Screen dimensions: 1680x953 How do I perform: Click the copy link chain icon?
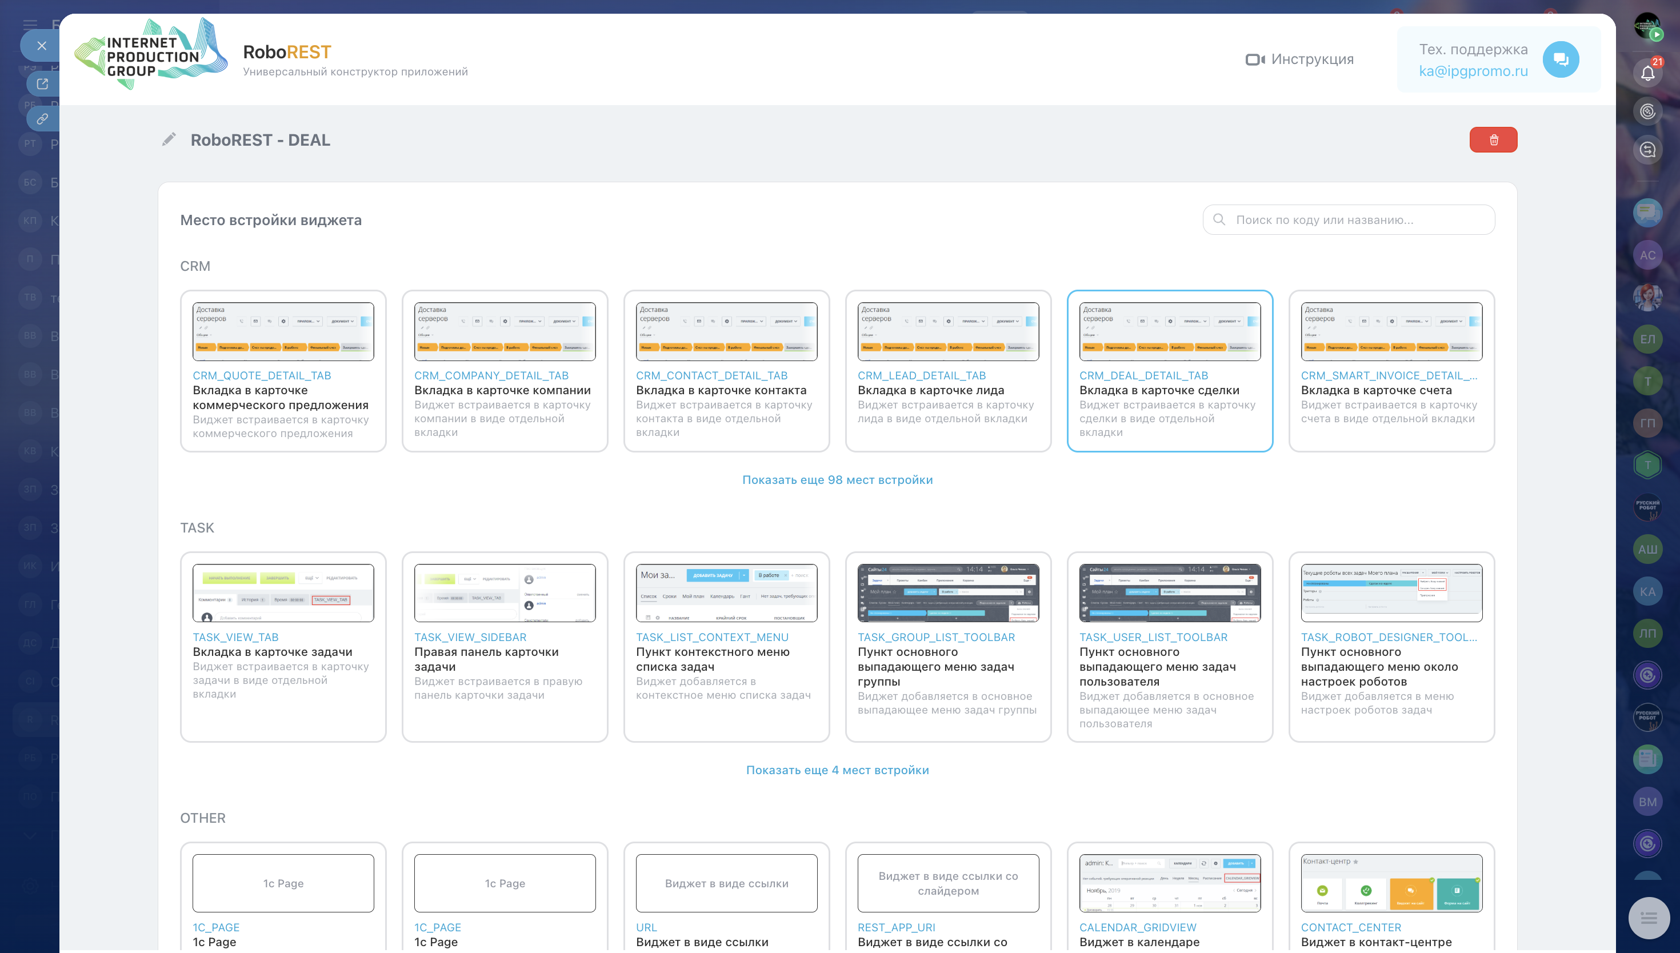[x=42, y=119]
